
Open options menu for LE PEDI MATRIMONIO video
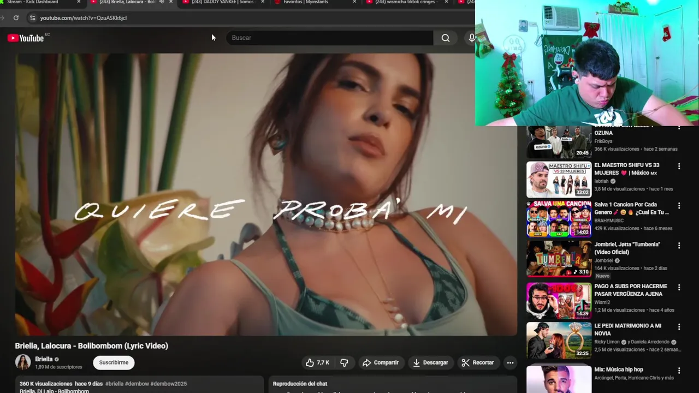[x=679, y=327]
